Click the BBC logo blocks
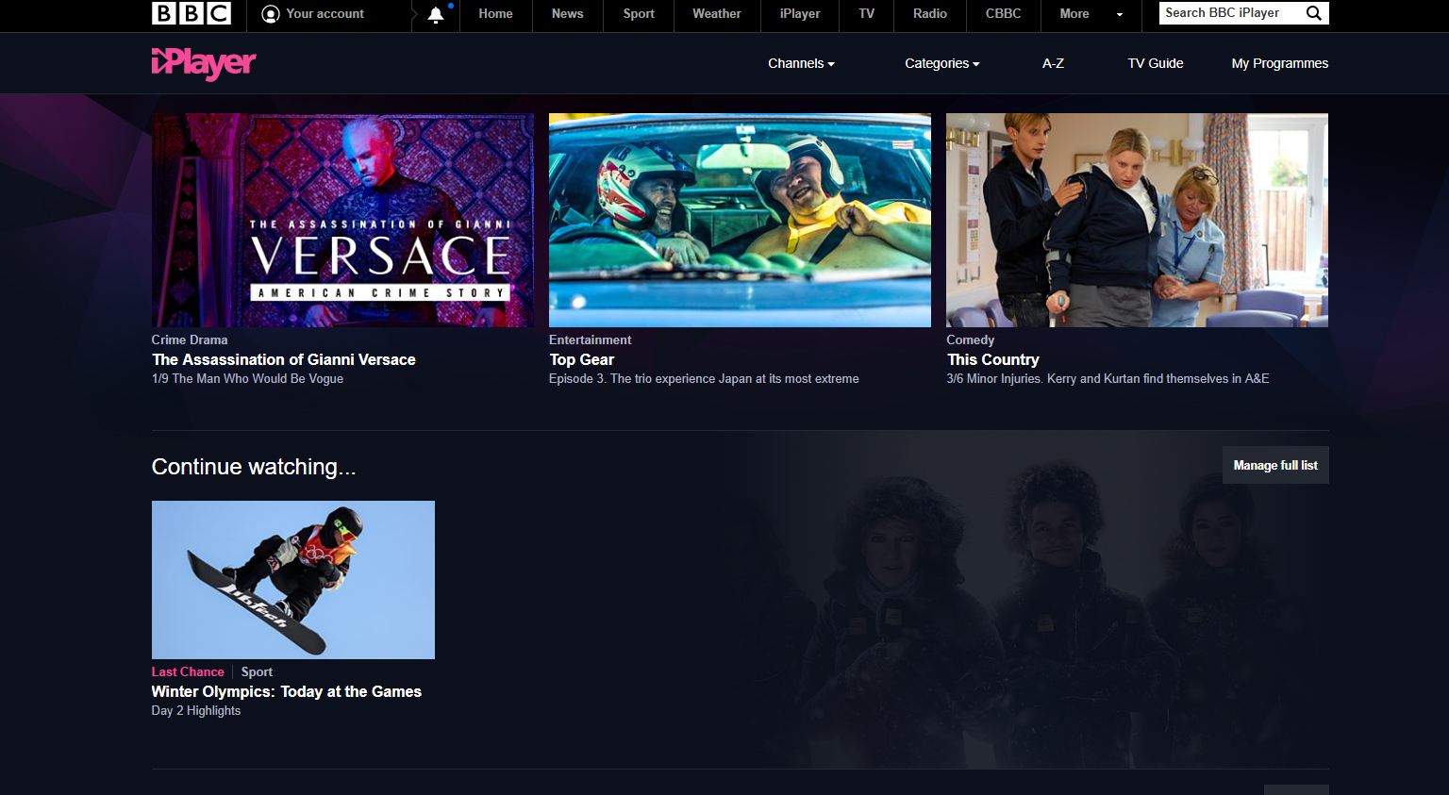Image resolution: width=1449 pixels, height=795 pixels. [x=192, y=13]
